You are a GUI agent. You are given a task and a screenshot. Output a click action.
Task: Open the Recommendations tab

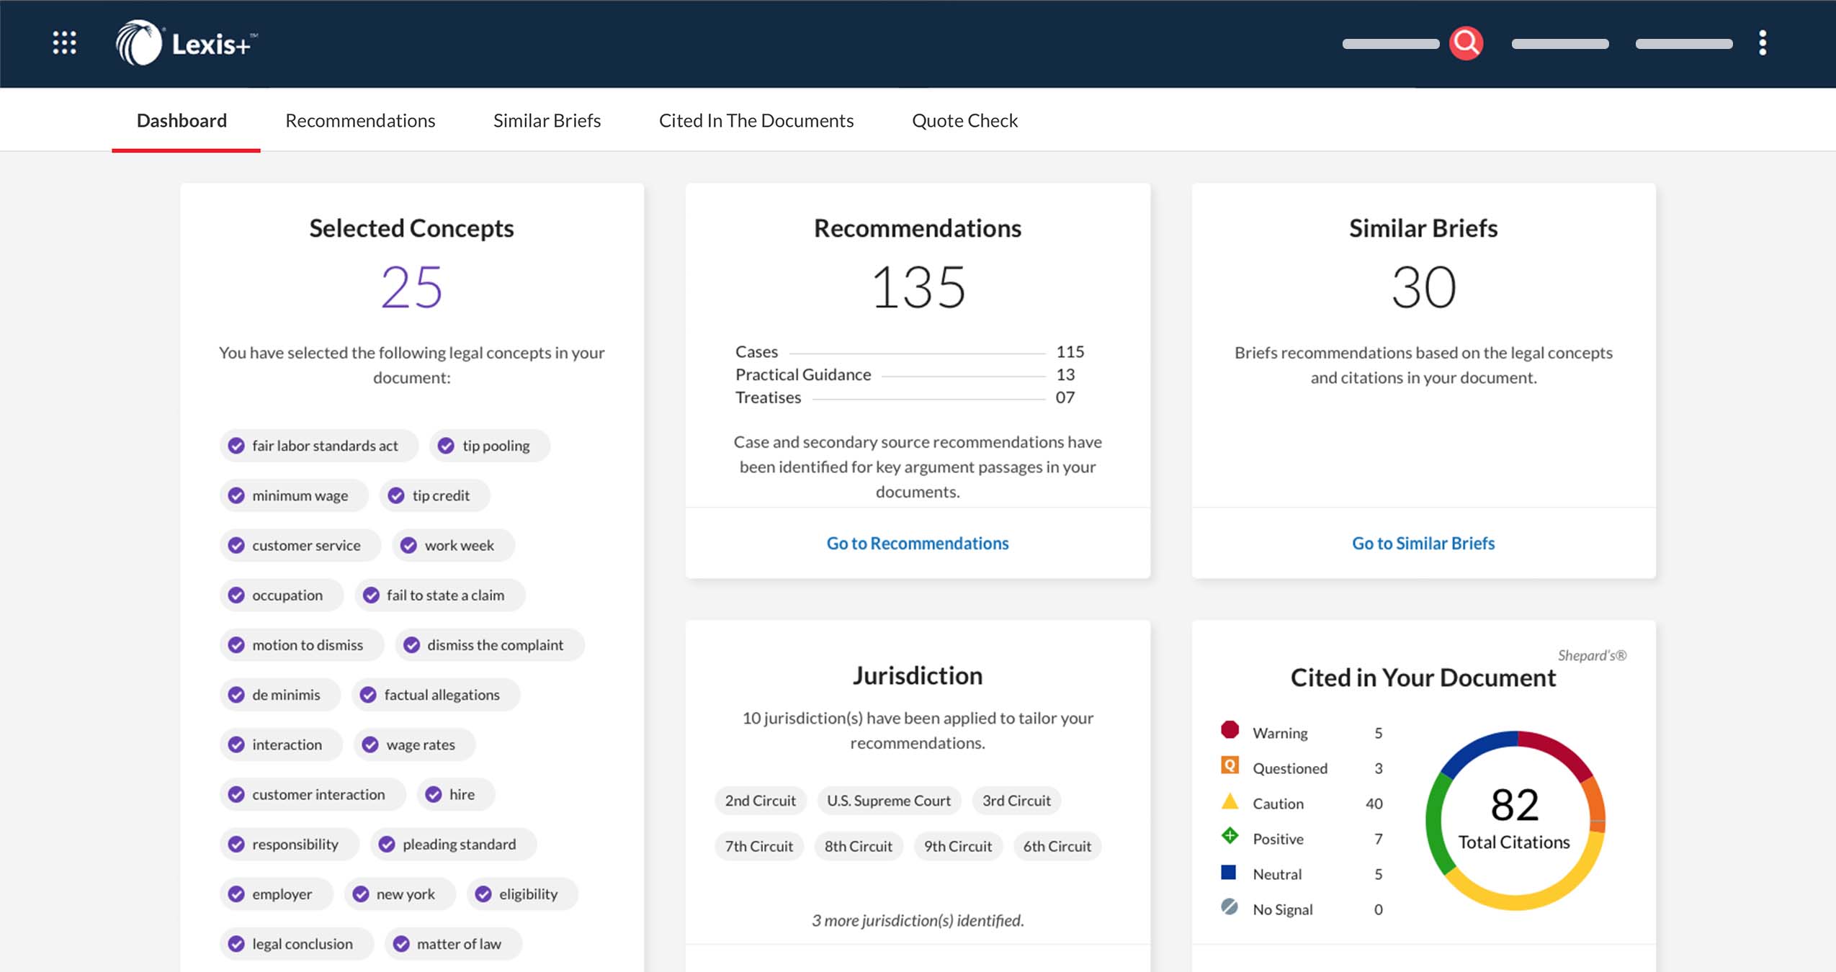point(360,120)
